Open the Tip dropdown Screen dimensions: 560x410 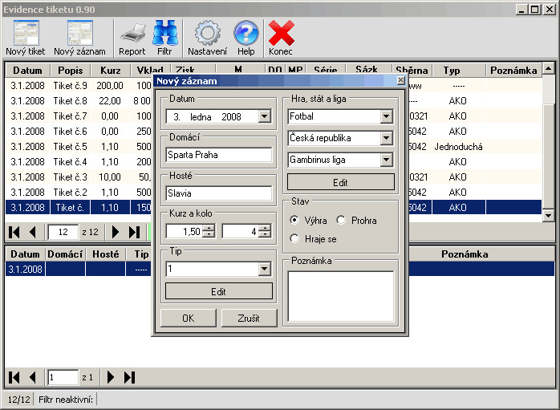pos(264,269)
